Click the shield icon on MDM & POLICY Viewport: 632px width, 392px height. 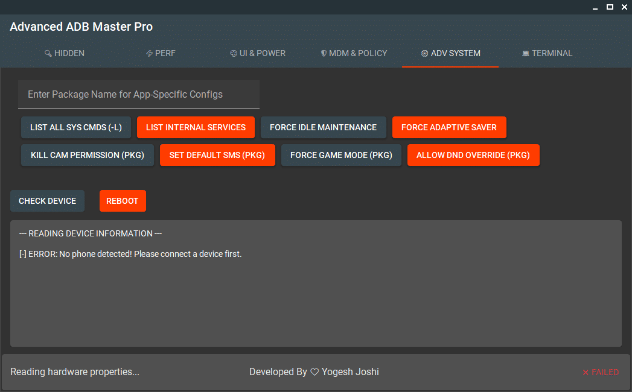pos(324,53)
